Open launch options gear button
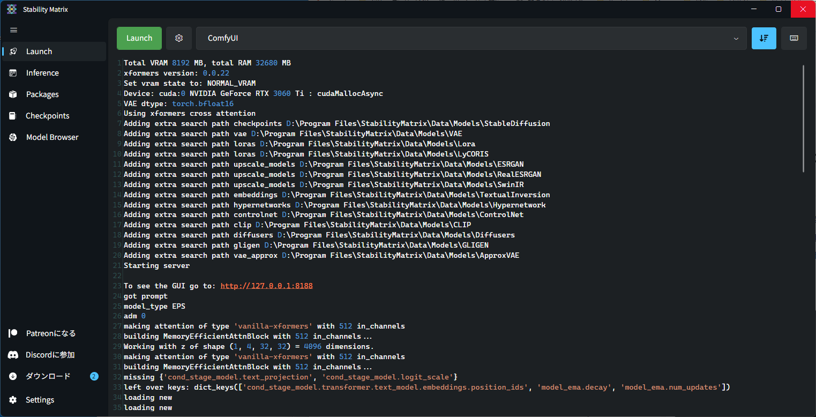 [x=179, y=38]
